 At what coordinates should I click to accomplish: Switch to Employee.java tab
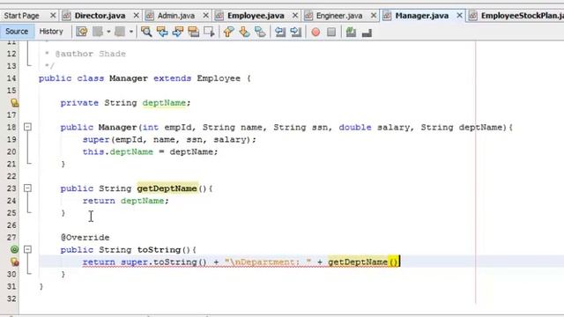pyautogui.click(x=256, y=16)
